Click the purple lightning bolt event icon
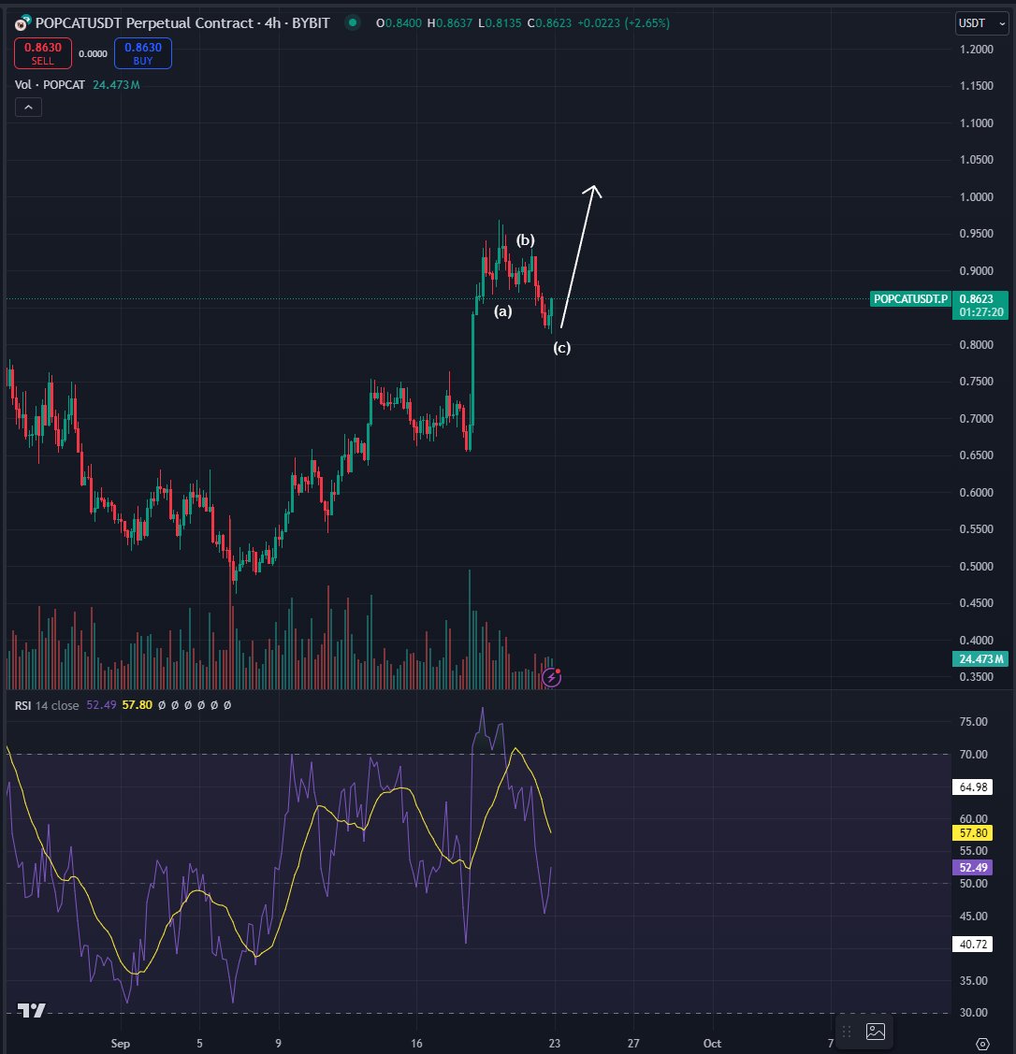 [552, 678]
